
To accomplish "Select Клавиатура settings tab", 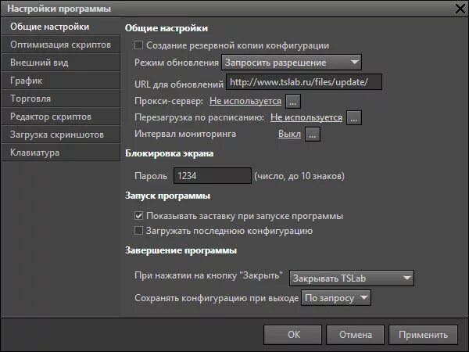I will point(61,153).
